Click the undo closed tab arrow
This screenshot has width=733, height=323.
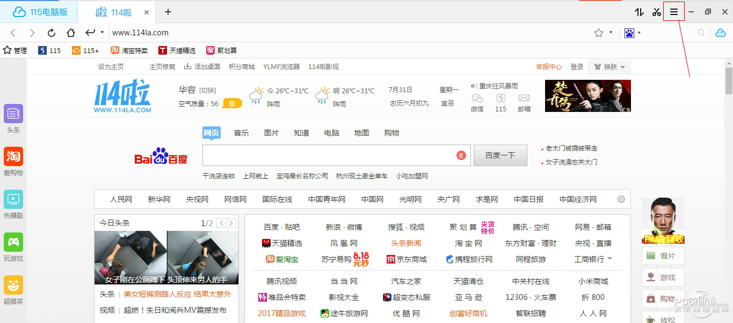[90, 33]
